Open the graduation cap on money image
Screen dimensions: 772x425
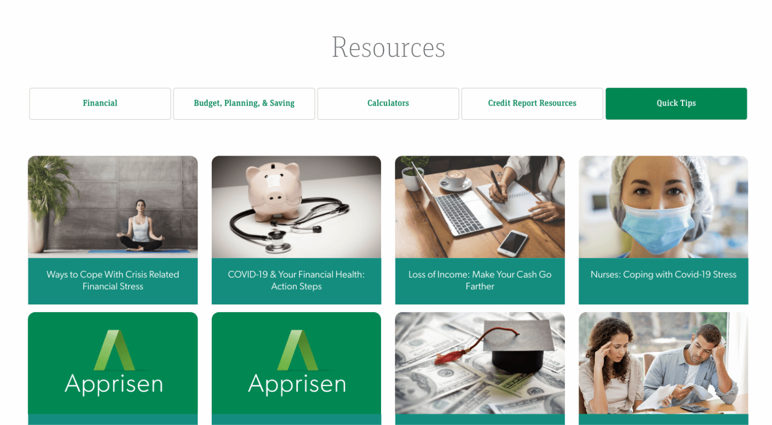(x=480, y=363)
